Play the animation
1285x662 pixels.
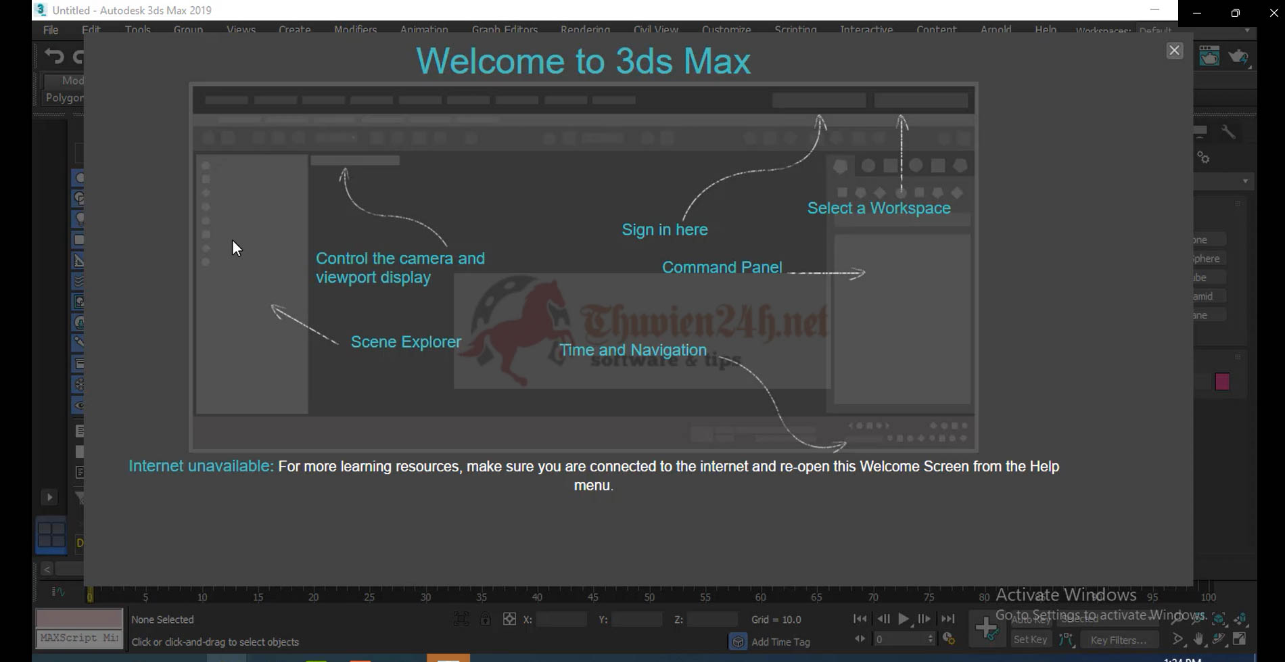[x=904, y=619]
